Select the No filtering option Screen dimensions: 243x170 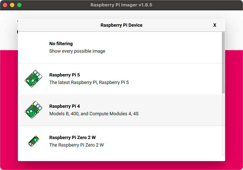click(61, 44)
